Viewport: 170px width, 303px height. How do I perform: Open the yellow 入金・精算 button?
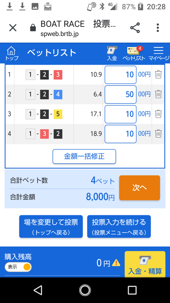[145, 264]
